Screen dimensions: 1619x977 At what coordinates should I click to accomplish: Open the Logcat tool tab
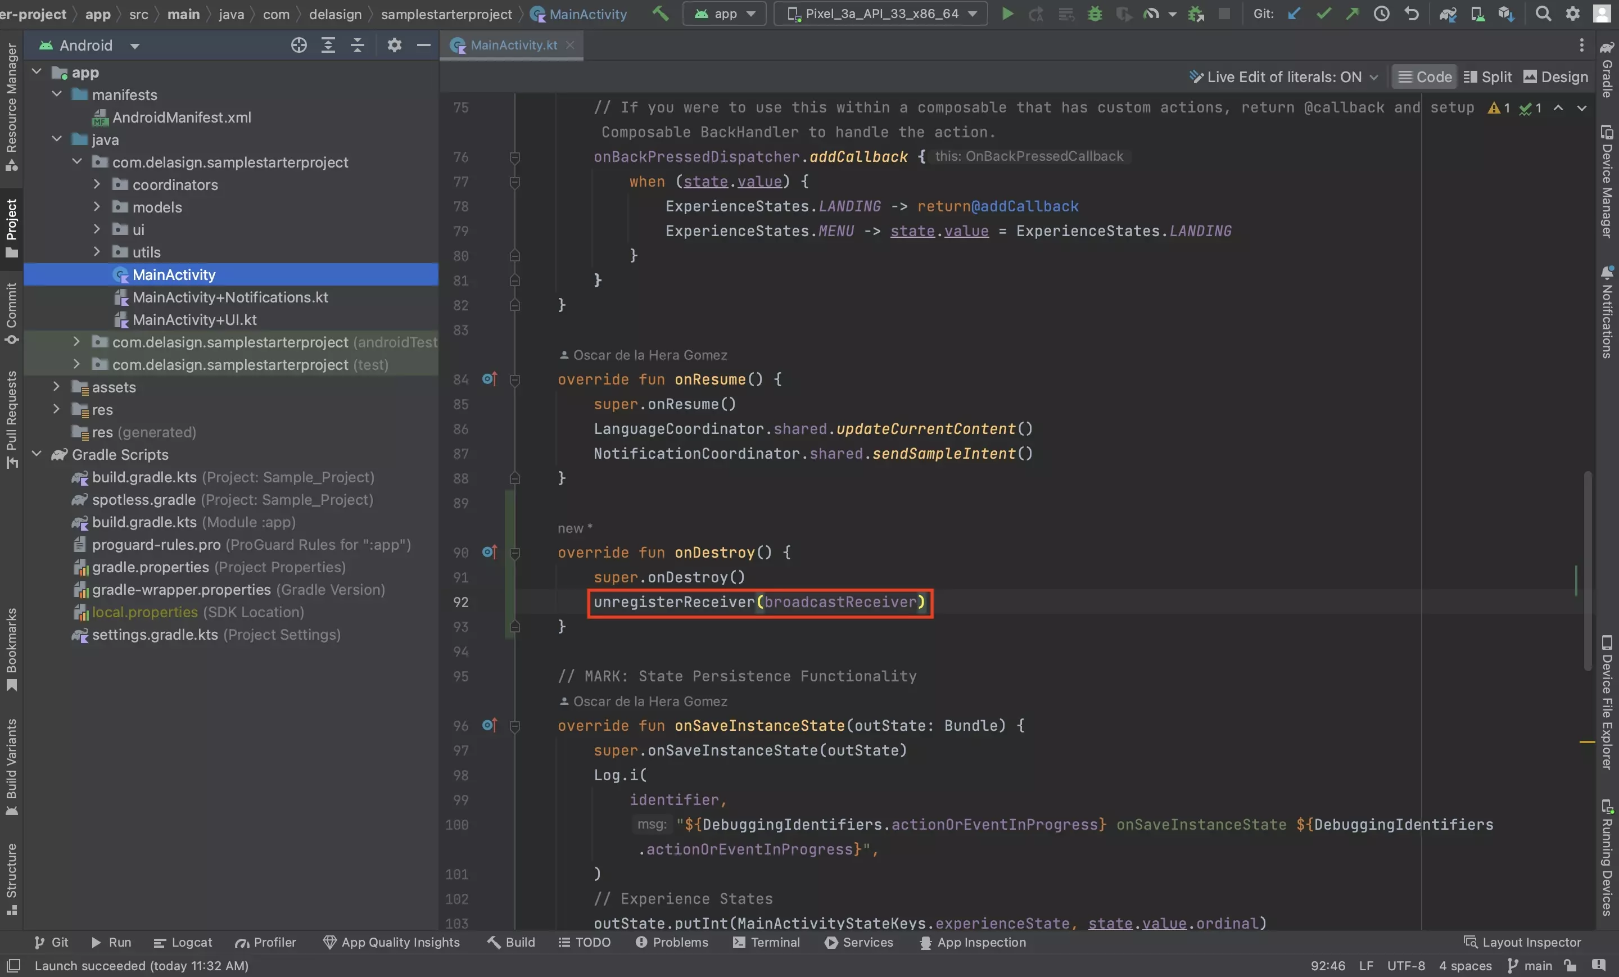click(183, 942)
